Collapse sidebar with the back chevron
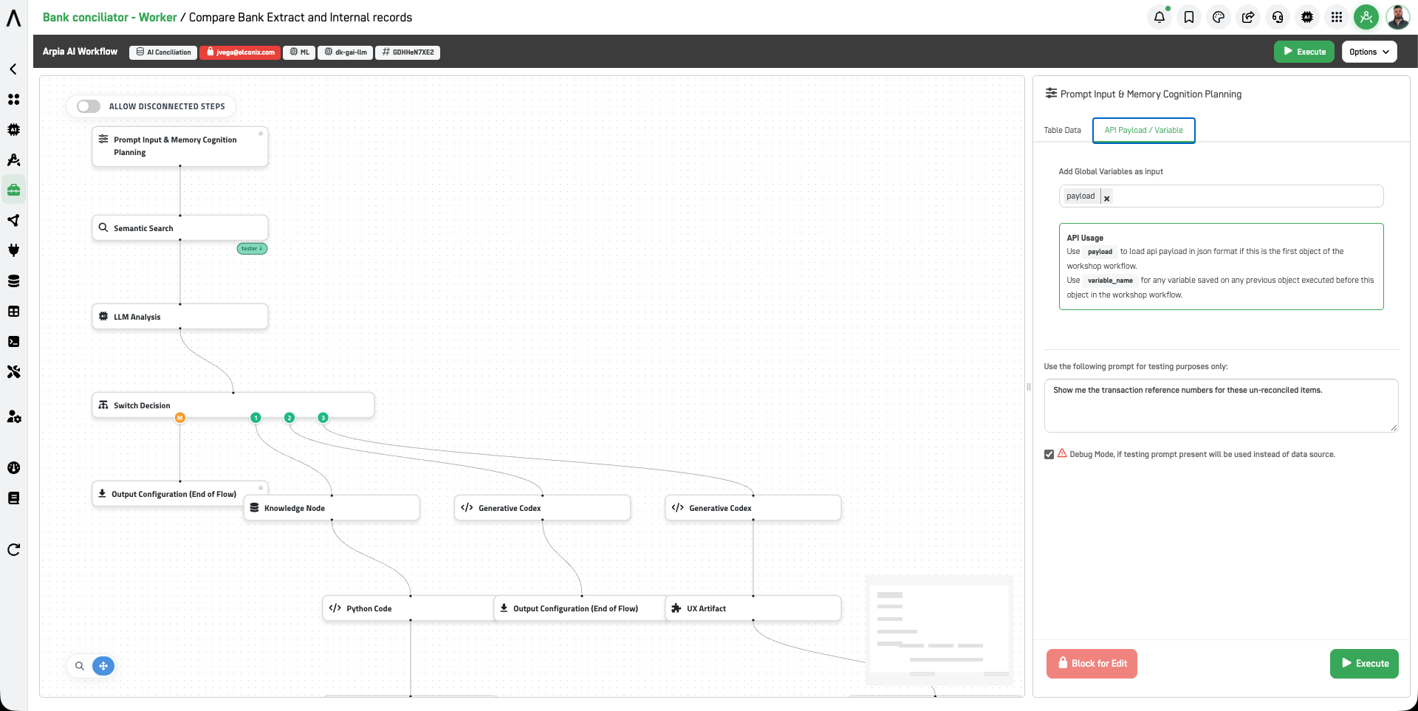The height and width of the screenshot is (711, 1418). point(13,69)
